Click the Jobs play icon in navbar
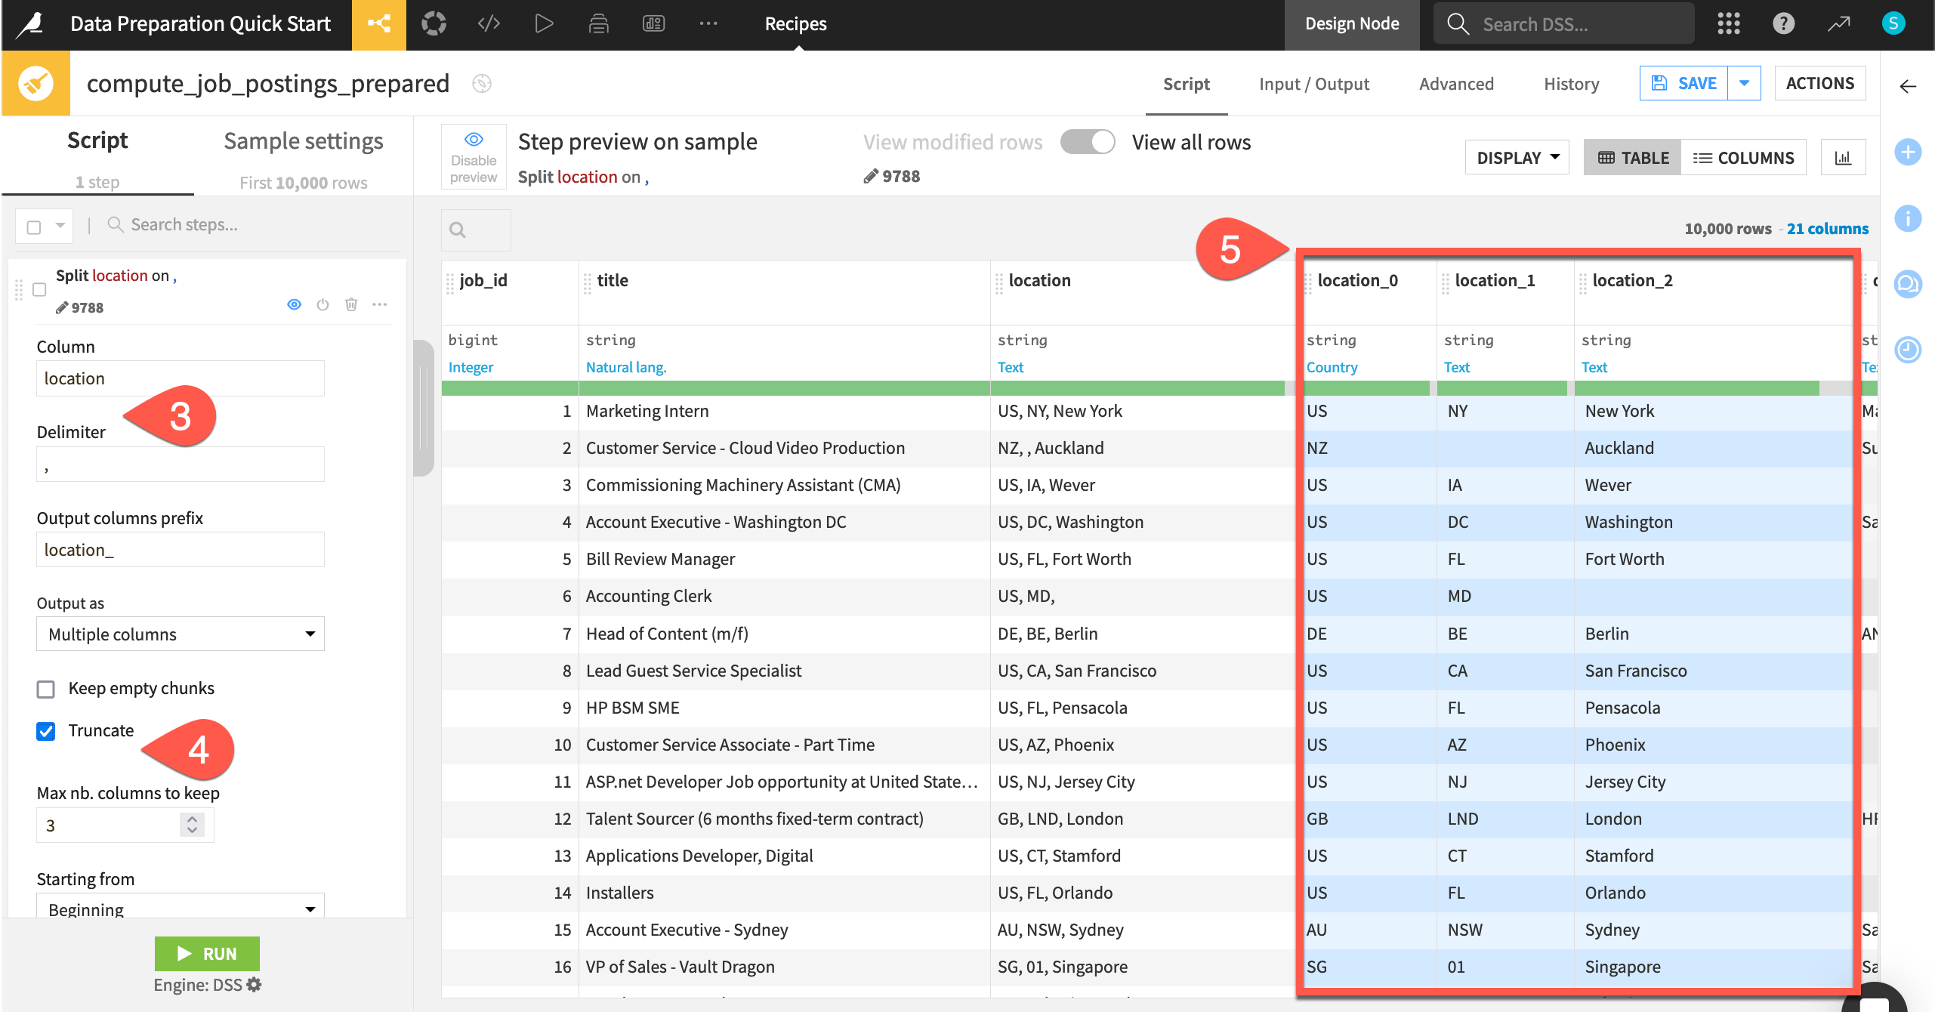 (544, 24)
